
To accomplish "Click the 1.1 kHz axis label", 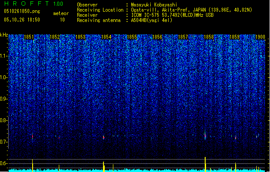I will point(4,56).
